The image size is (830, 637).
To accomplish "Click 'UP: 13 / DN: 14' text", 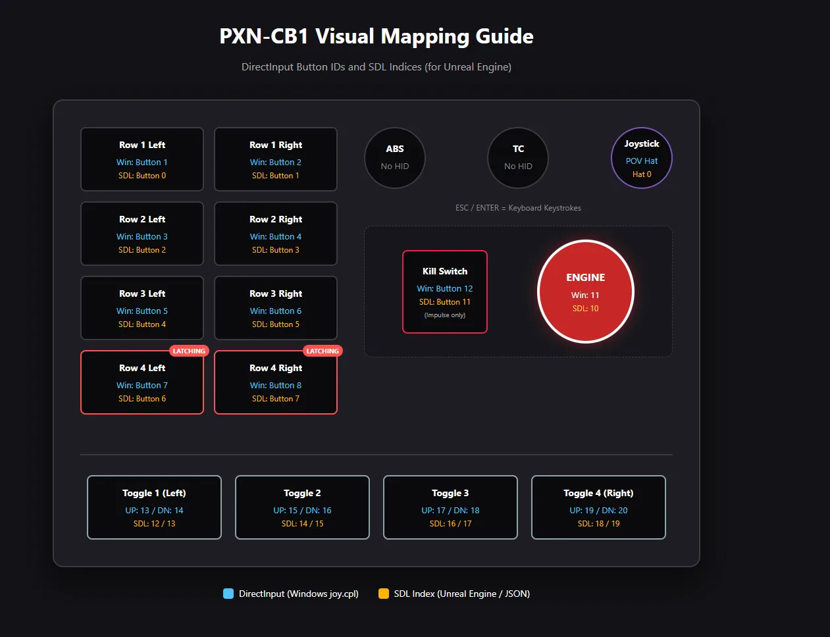I will 154,510.
